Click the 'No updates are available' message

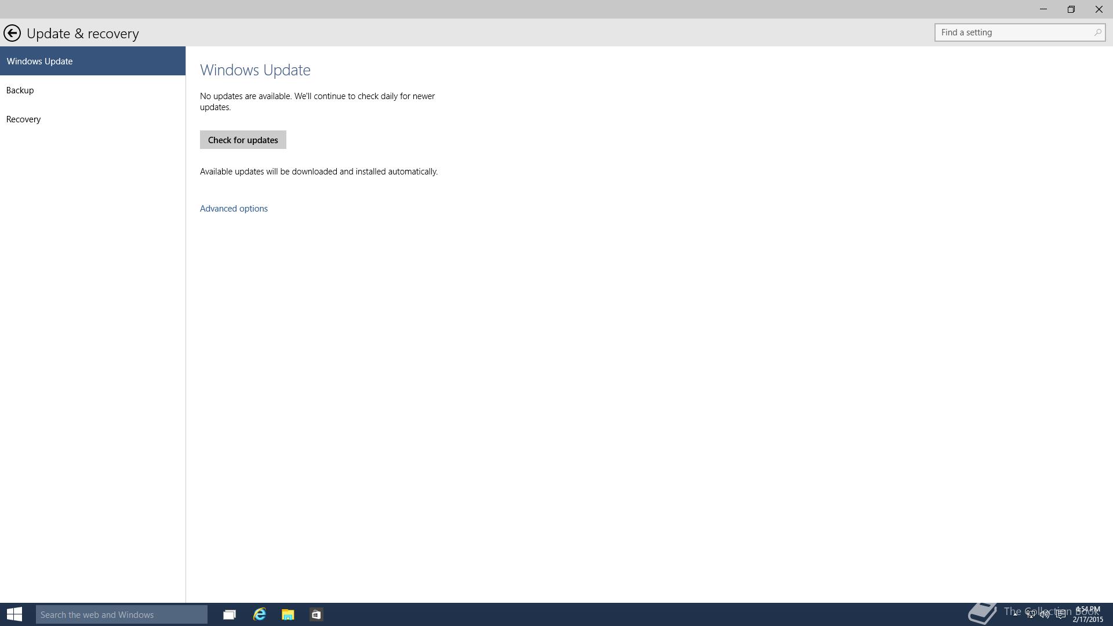point(318,101)
